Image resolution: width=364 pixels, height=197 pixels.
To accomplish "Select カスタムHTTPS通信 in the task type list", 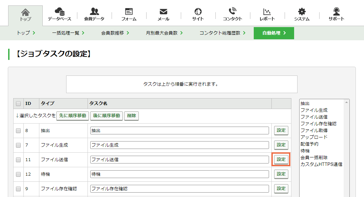I will tap(321, 164).
